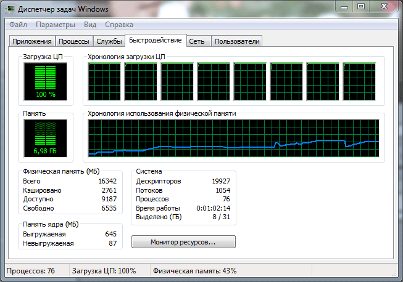Click the Время работы label
Image resolution: width=403 pixels, height=282 pixels.
[x=158, y=208]
